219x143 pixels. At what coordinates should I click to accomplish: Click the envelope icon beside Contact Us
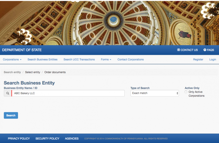(179, 50)
